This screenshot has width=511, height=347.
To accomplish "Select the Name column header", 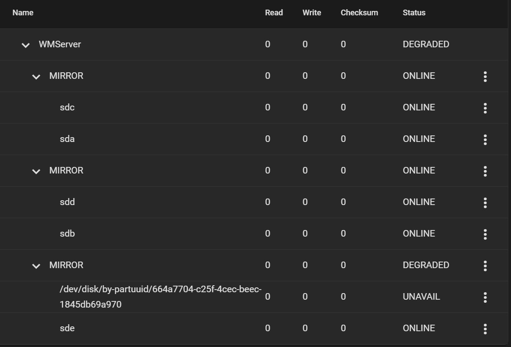I will tap(23, 13).
